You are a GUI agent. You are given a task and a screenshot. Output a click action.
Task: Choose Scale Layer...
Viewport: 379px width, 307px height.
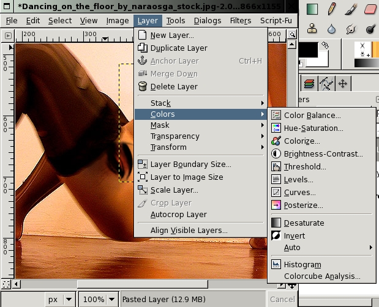tap(201, 190)
